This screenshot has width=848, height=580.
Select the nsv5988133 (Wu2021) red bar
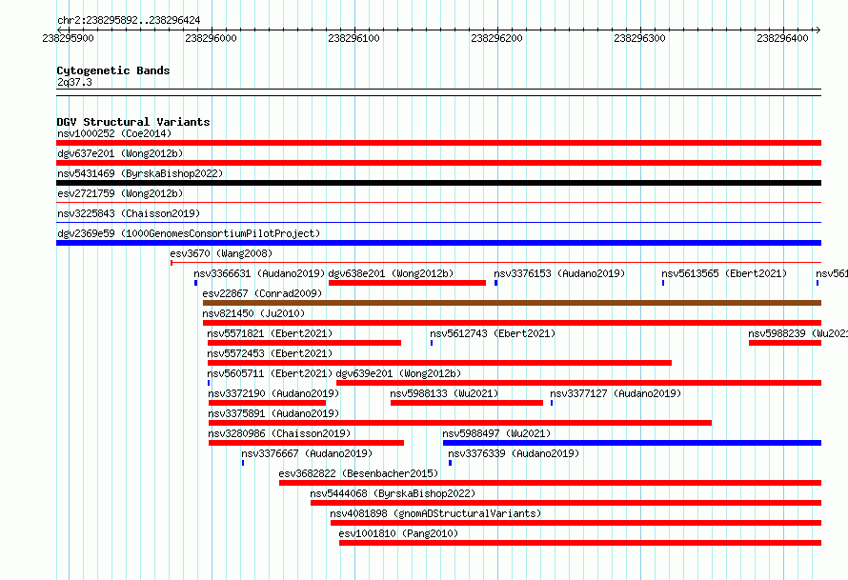coord(467,403)
